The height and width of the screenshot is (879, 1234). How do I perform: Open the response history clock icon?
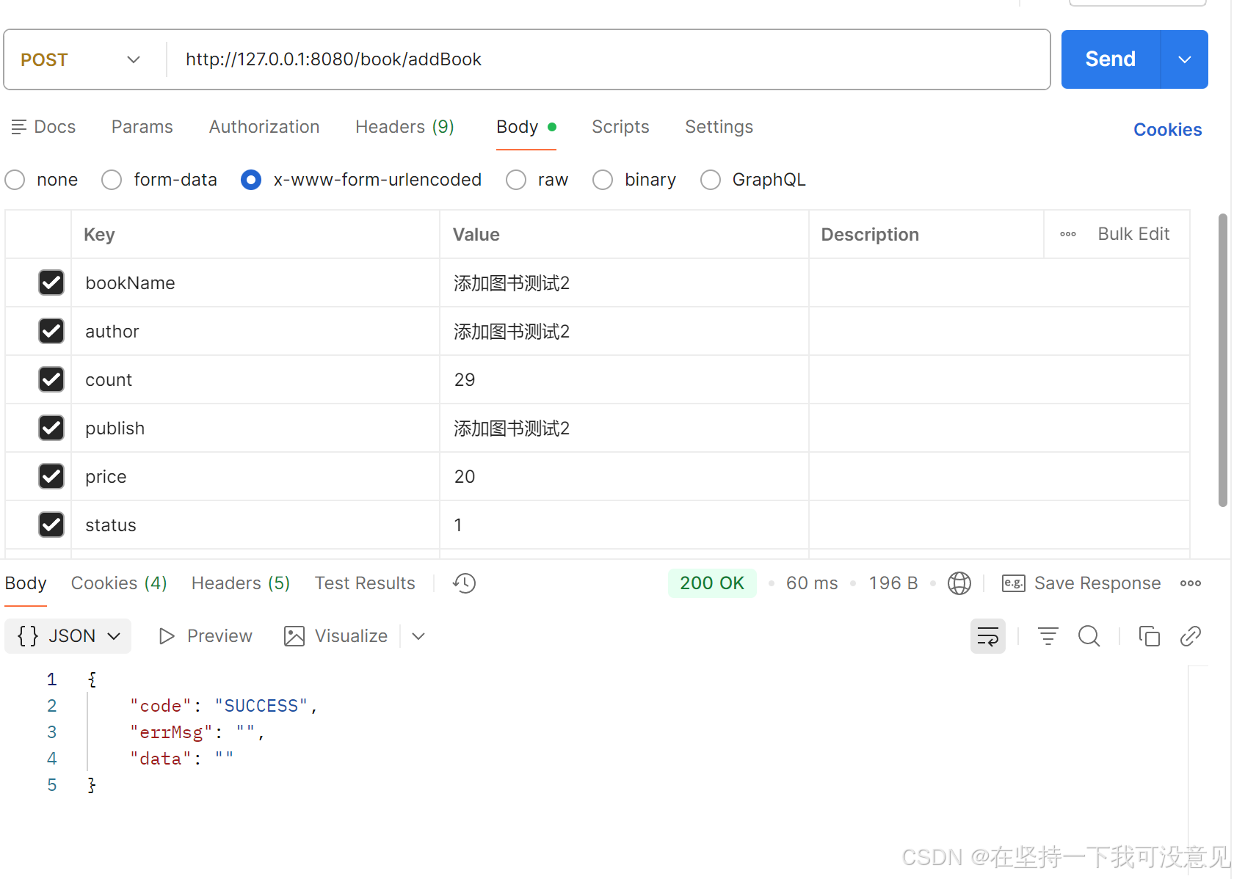(x=464, y=583)
